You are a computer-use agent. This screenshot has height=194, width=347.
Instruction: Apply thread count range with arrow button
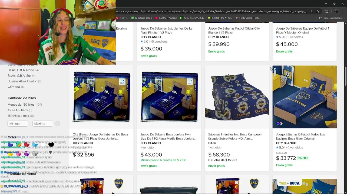point(57,124)
